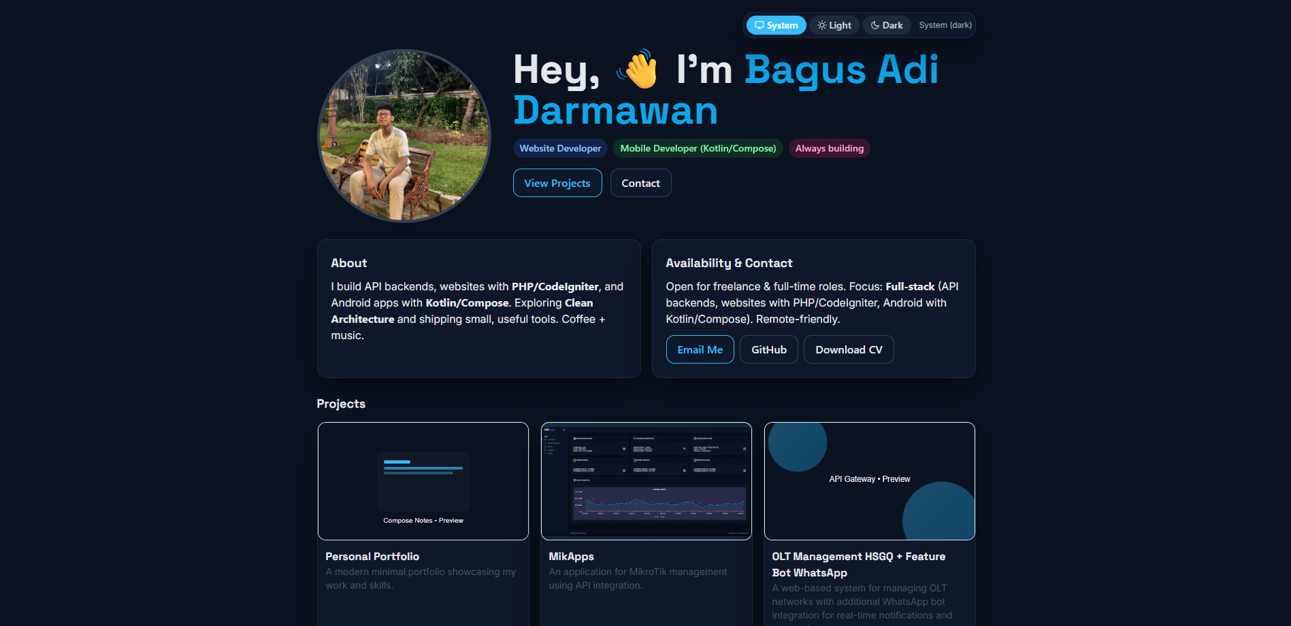The height and width of the screenshot is (626, 1291).
Task: Click the Always building badge
Action: [829, 148]
